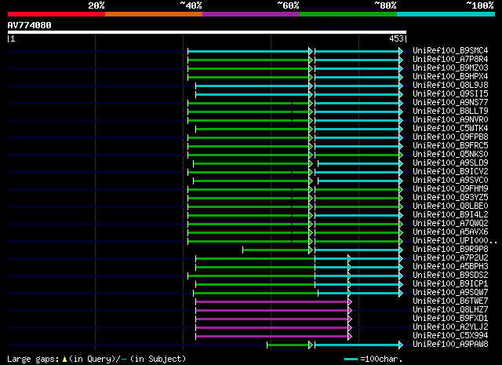This screenshot has height=365, width=502.
Task: Choose the UniRef100_A5BPH3 entry
Action: coord(450,267)
